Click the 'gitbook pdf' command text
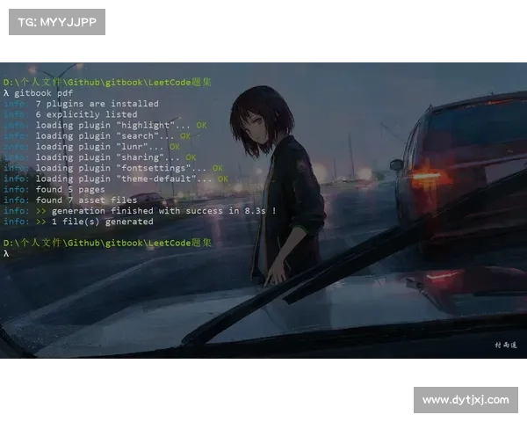 click(x=43, y=93)
